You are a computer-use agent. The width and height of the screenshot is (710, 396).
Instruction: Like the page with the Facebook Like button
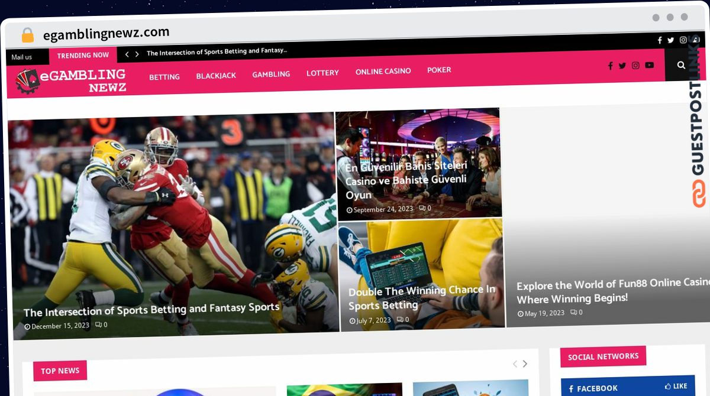tap(675, 386)
